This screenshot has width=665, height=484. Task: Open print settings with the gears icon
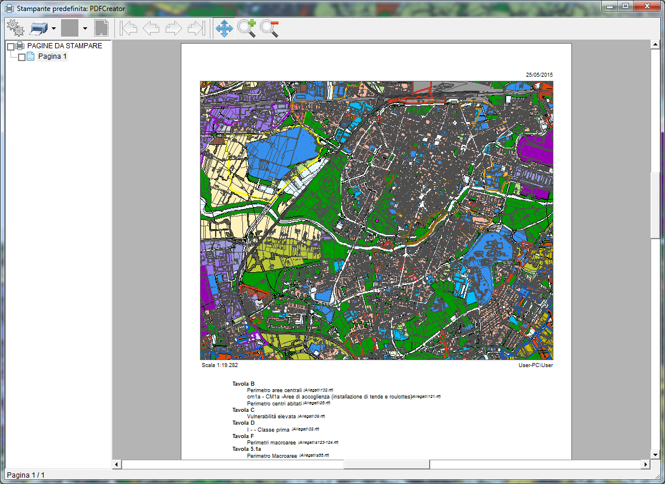(x=16, y=29)
